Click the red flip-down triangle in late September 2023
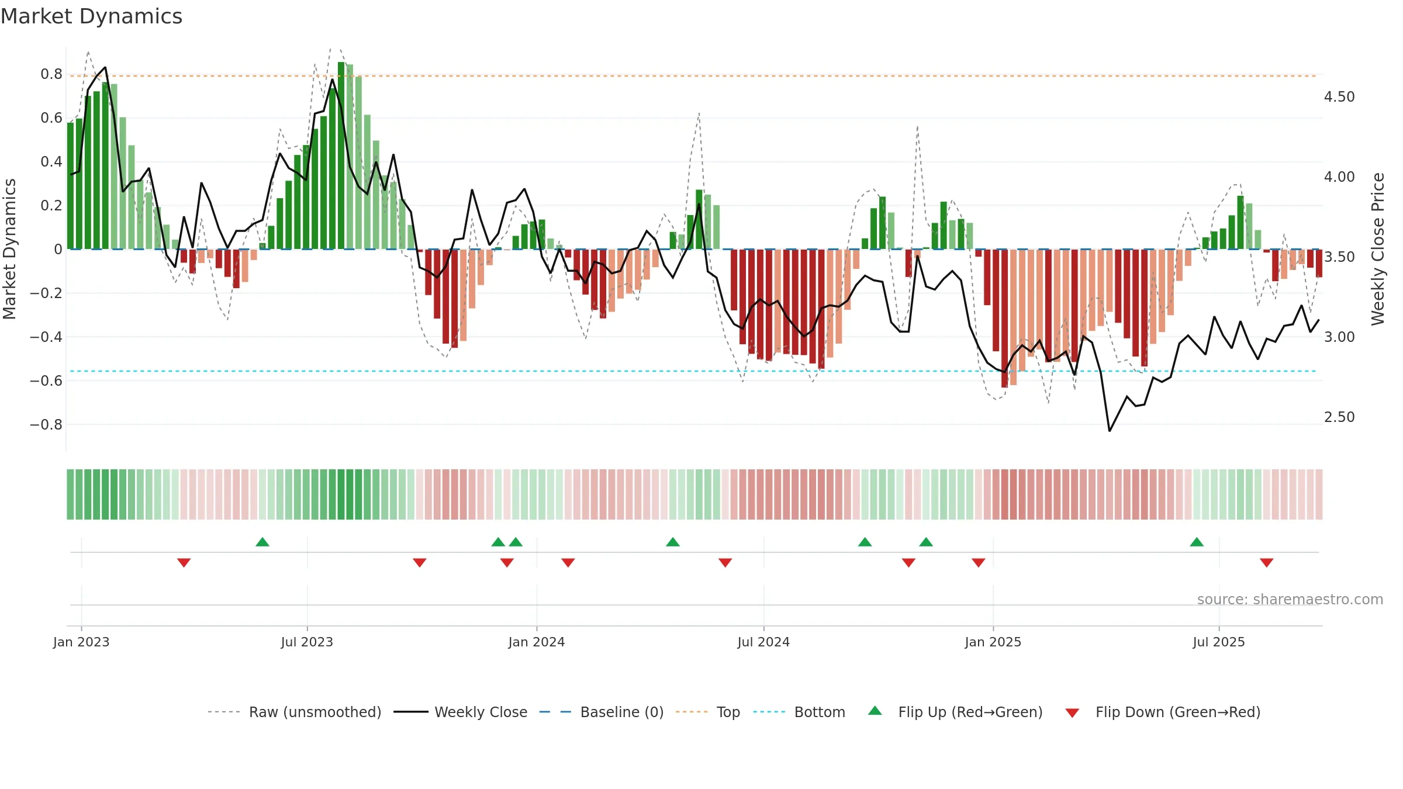1403x789 pixels. [x=420, y=563]
